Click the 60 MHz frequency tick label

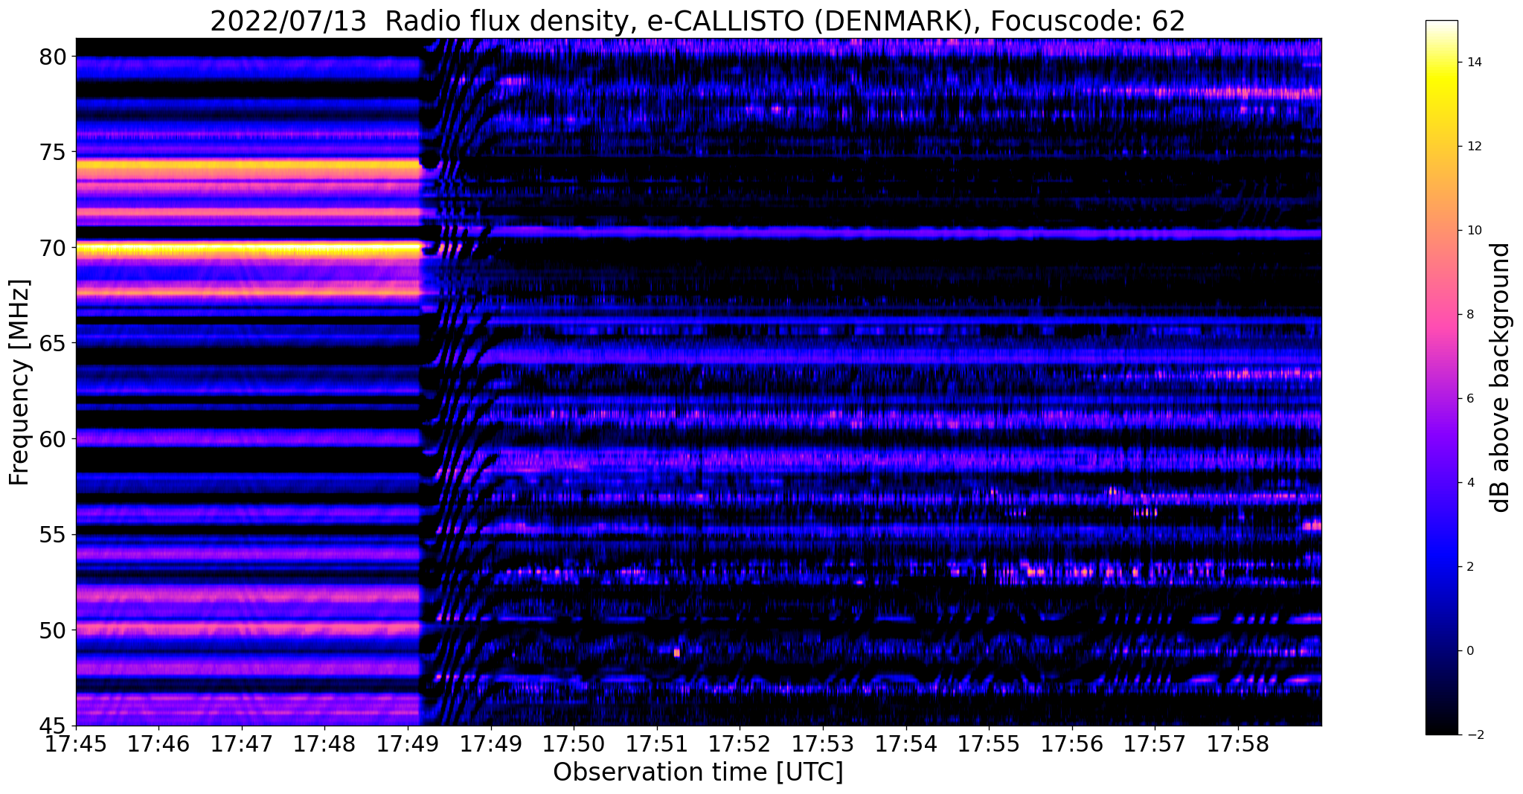click(52, 439)
